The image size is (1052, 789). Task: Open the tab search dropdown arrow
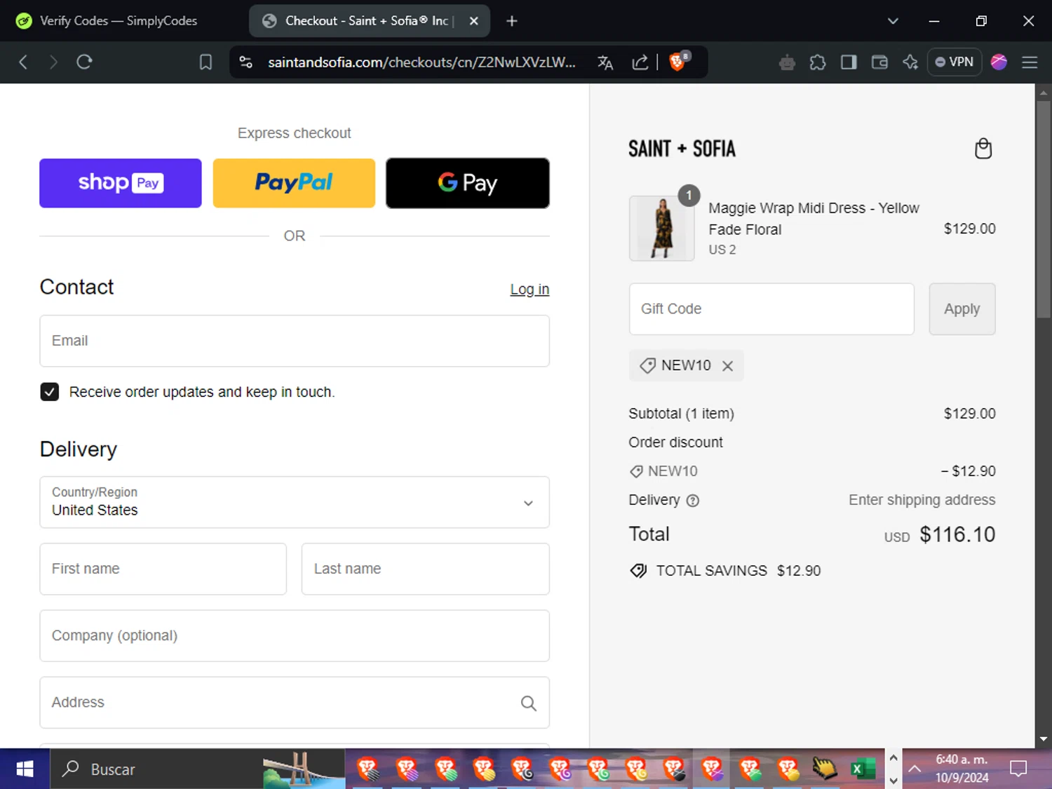pyautogui.click(x=893, y=21)
